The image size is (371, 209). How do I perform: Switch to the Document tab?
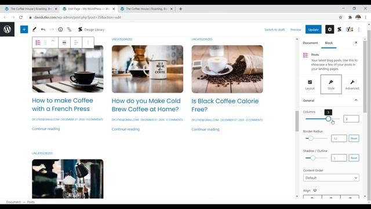310,43
